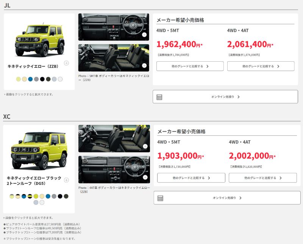Zoom the XC seats interior photo

(x=145, y=146)
